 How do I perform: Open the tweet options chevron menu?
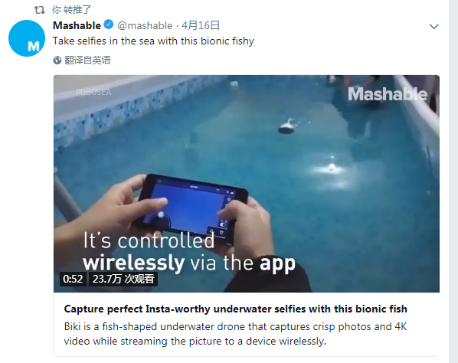tap(434, 27)
